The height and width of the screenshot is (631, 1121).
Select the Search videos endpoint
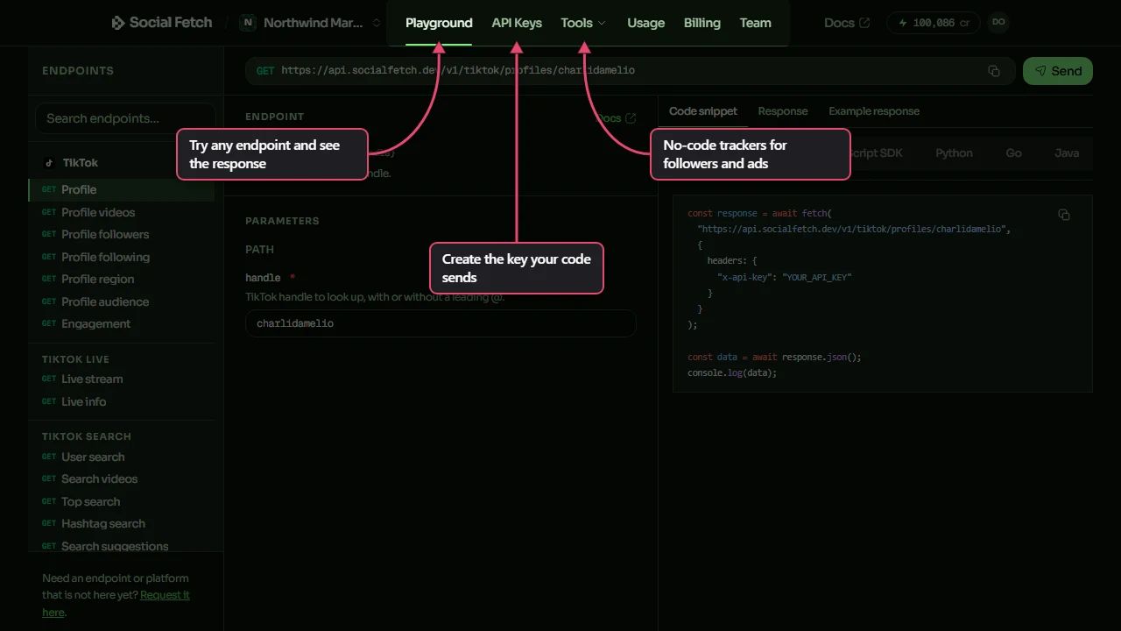[122, 479]
